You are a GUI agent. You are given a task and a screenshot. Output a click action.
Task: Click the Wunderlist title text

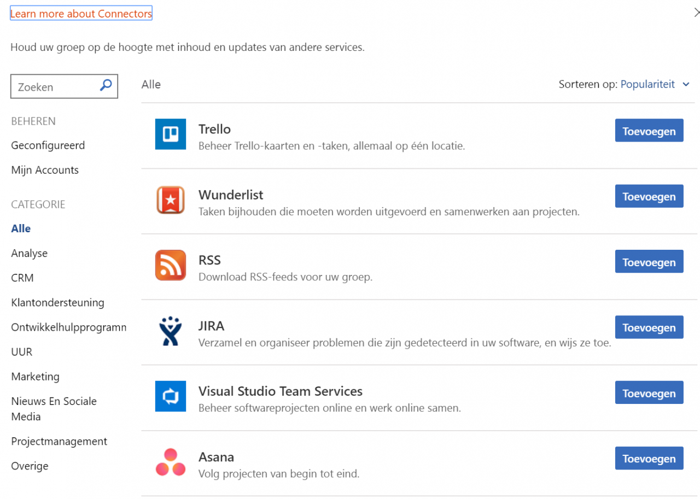(x=231, y=195)
